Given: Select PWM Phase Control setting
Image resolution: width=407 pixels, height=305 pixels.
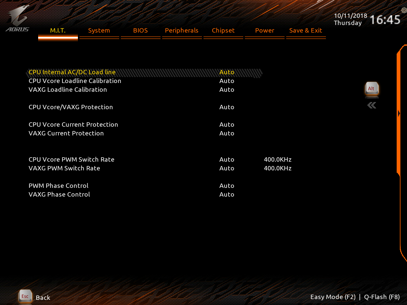Looking at the screenshot, I should (58, 186).
